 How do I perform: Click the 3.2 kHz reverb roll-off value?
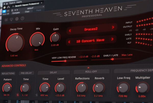coord(98,96)
